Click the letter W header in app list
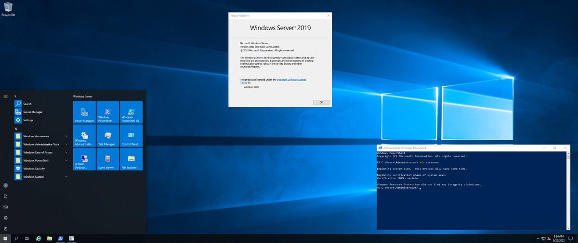This screenshot has height=243, width=578. (x=16, y=129)
